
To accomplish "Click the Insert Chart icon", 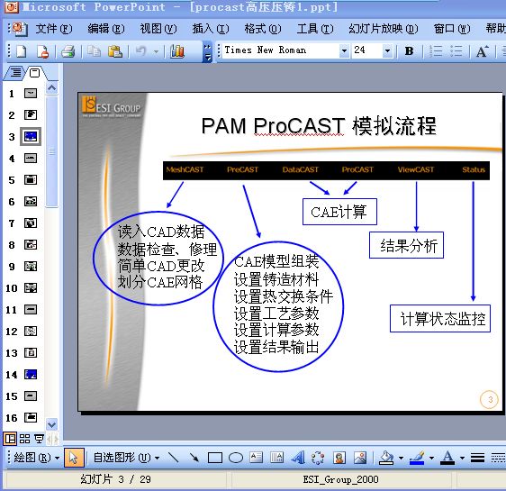I will point(177,51).
